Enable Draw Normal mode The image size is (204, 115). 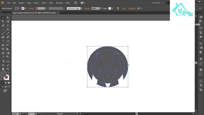[x=2, y=87]
